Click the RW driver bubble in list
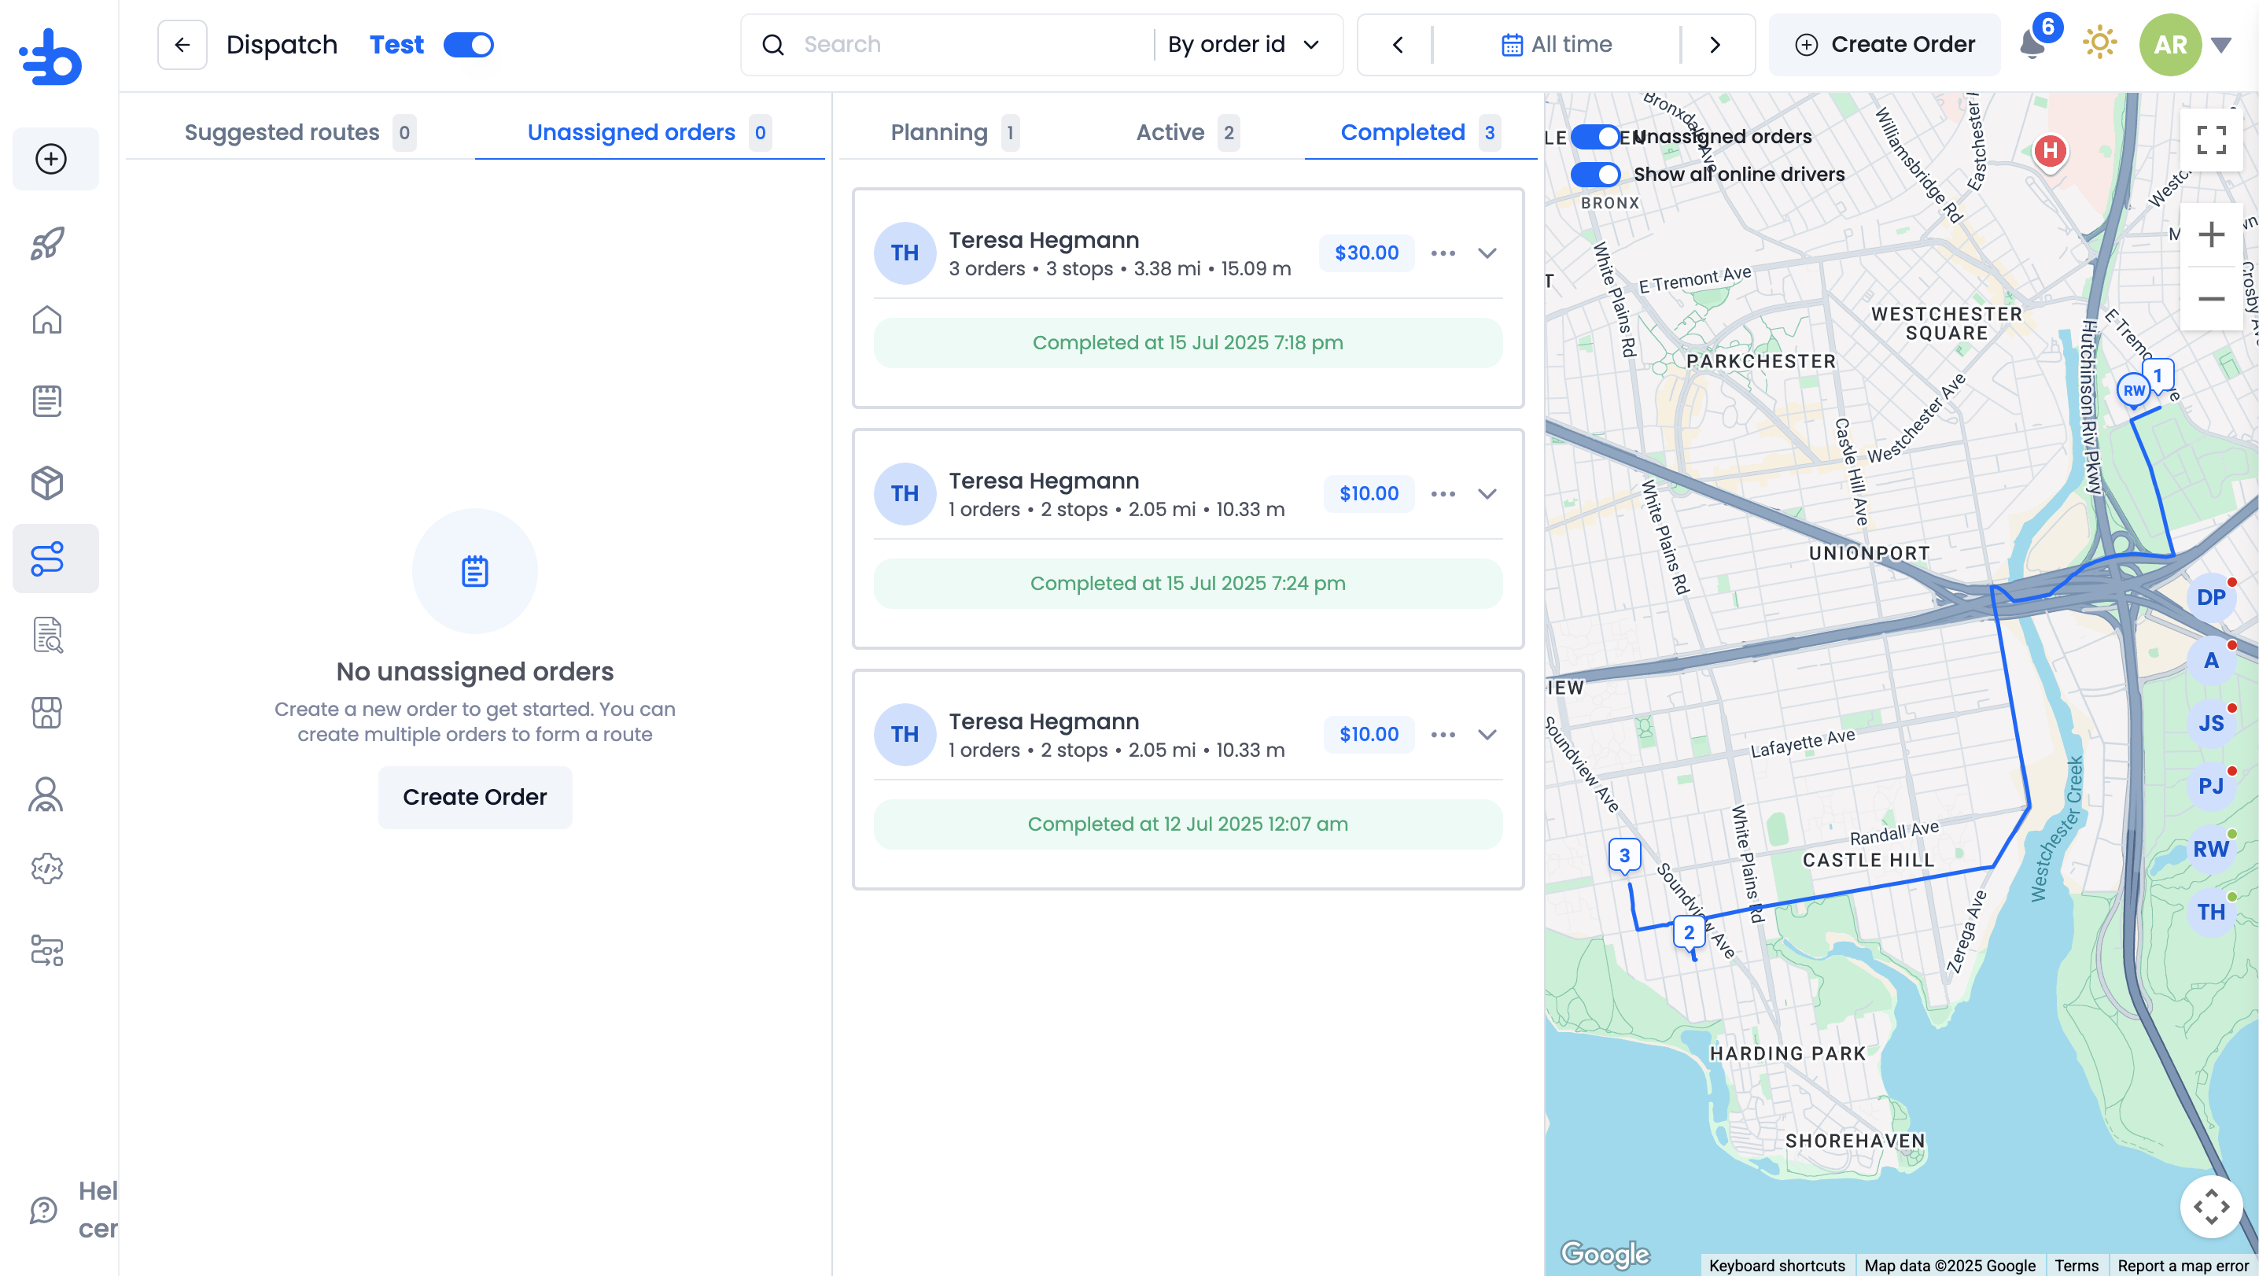This screenshot has width=2259, height=1276. coord(2211,850)
